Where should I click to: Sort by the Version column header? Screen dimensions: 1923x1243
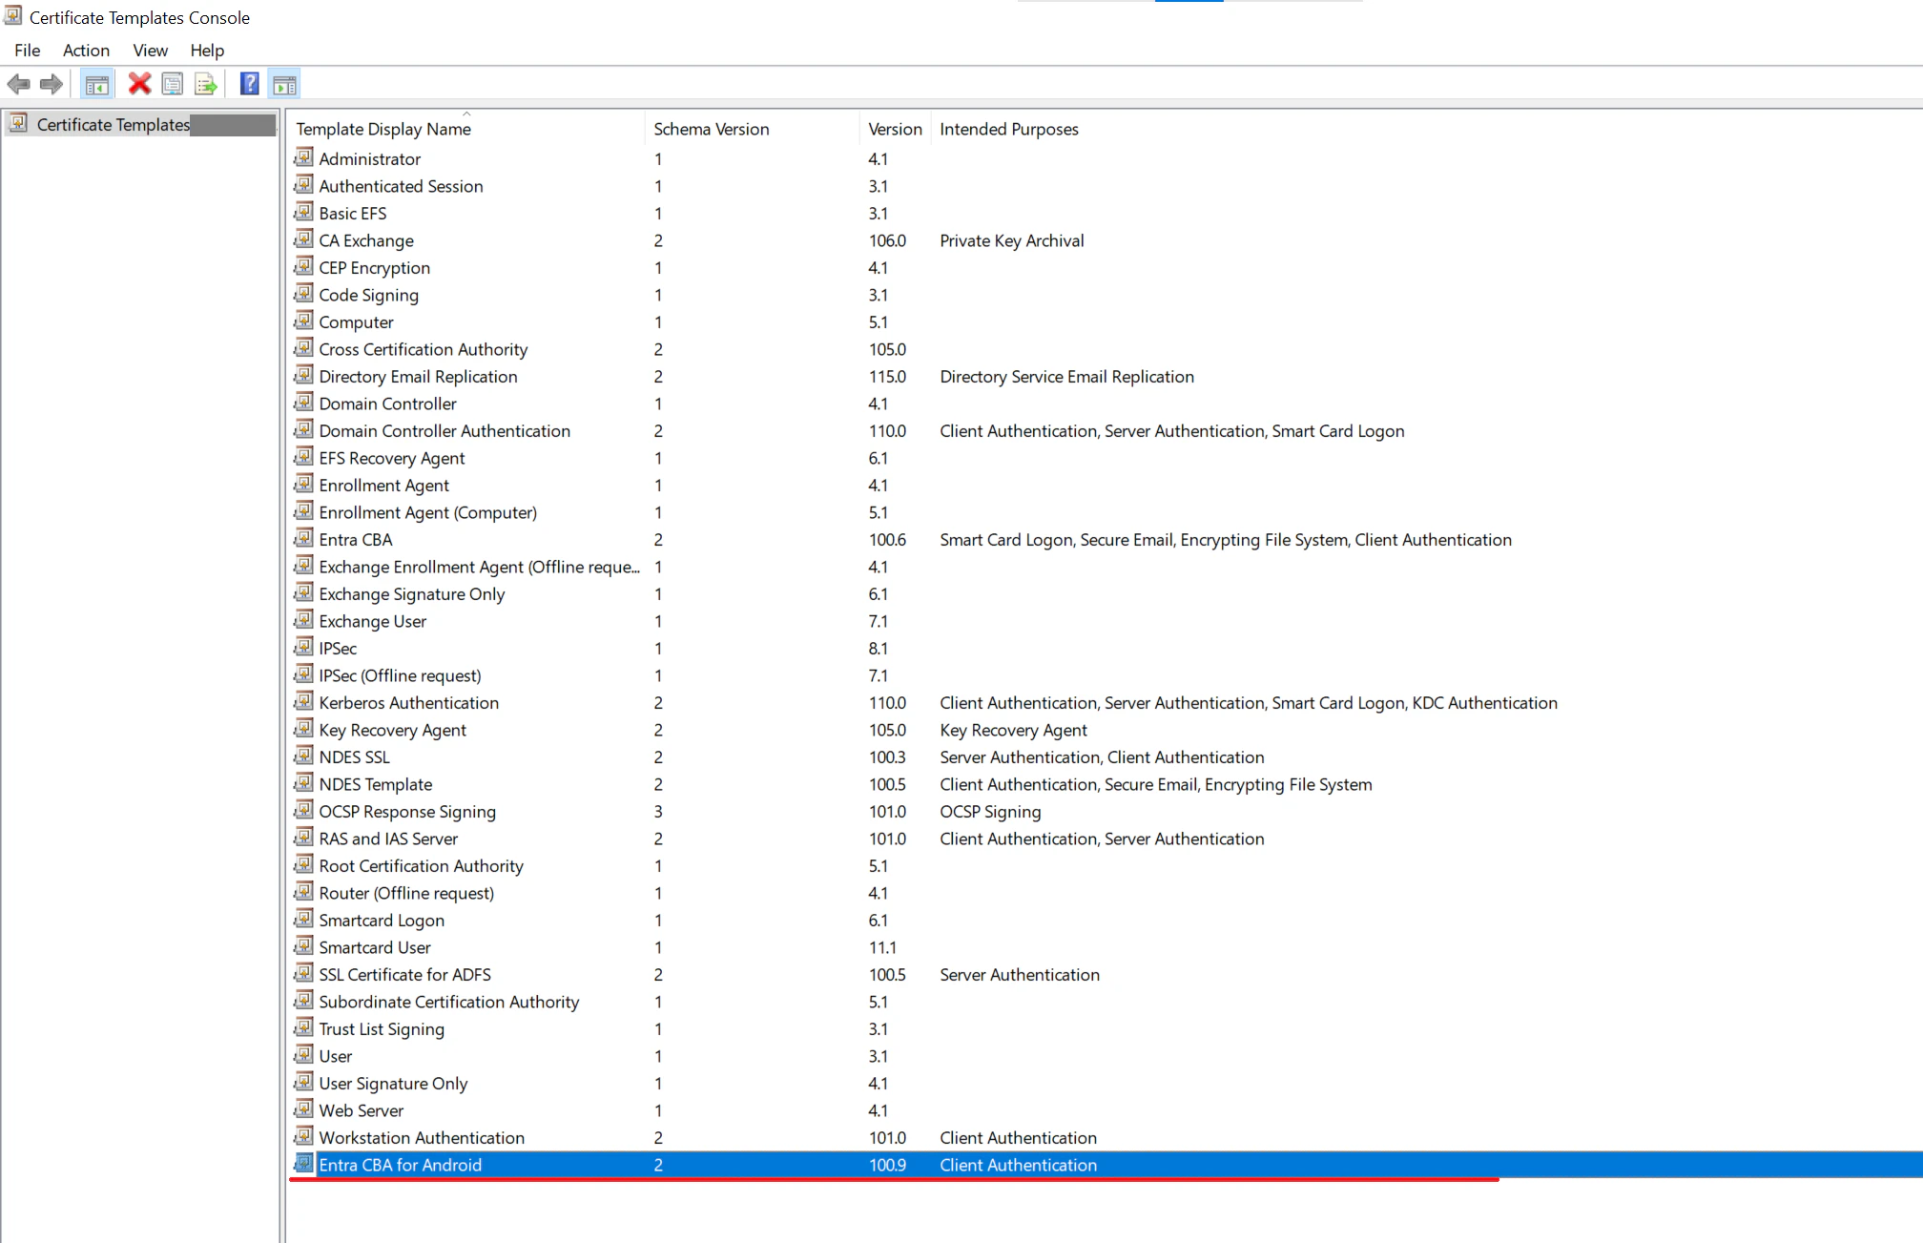point(895,129)
